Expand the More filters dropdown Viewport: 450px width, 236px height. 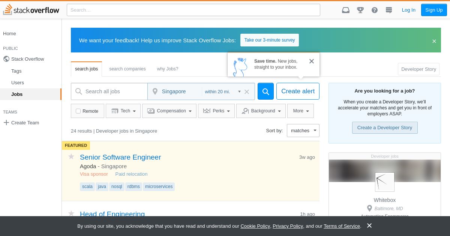[x=301, y=111]
